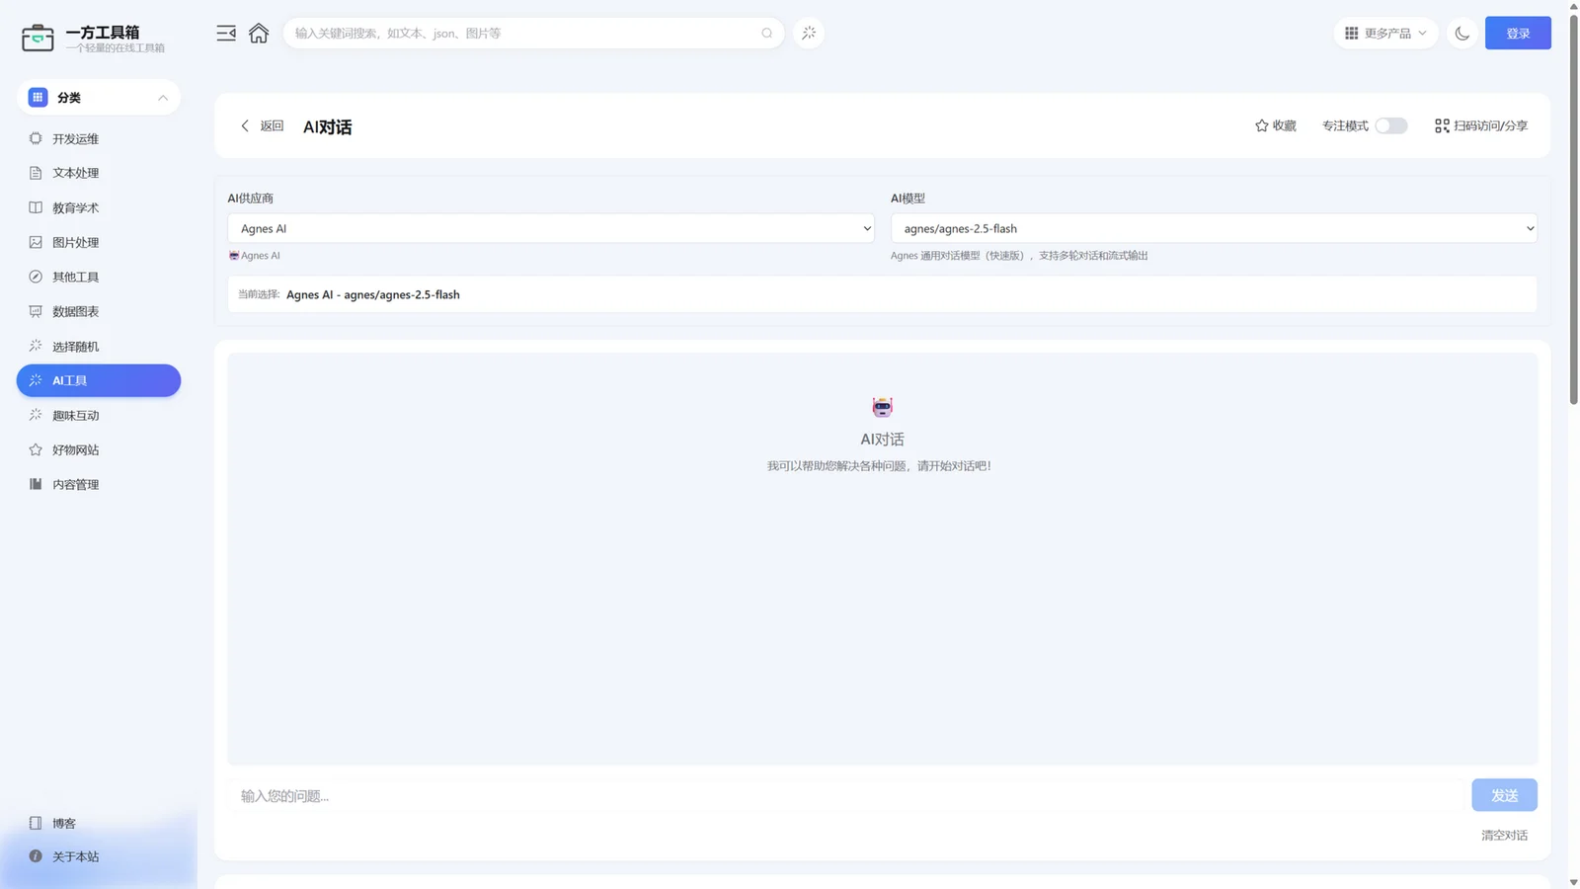Click the 发送 button
Screen dimensions: 1580x889
pyautogui.click(x=1504, y=795)
